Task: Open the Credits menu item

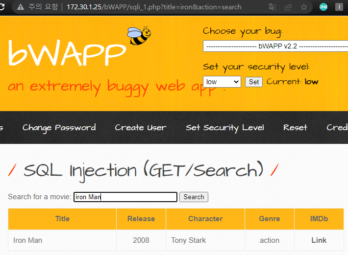Action: [x=337, y=128]
